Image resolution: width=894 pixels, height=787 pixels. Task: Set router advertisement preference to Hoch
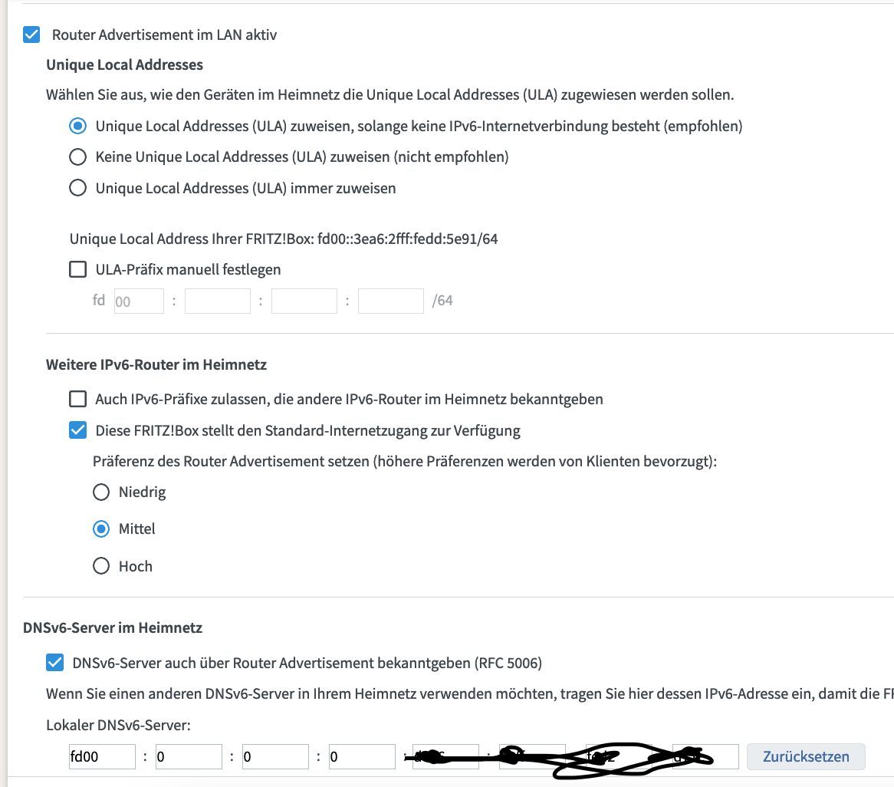pos(101,566)
